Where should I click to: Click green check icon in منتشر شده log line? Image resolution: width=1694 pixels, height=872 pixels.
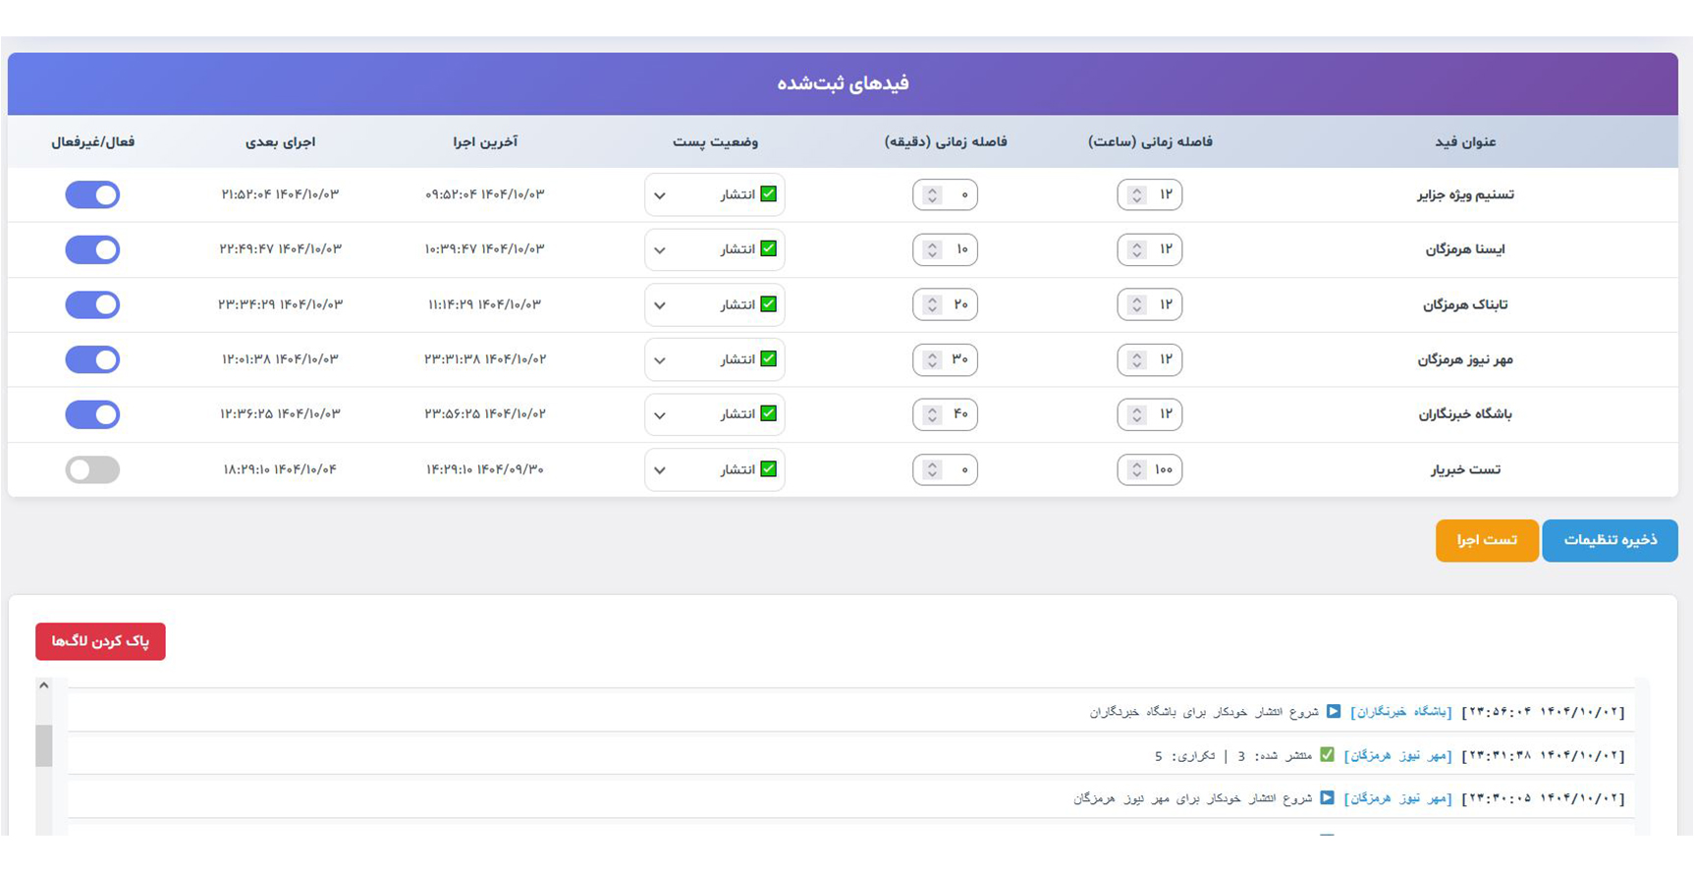(x=1327, y=754)
